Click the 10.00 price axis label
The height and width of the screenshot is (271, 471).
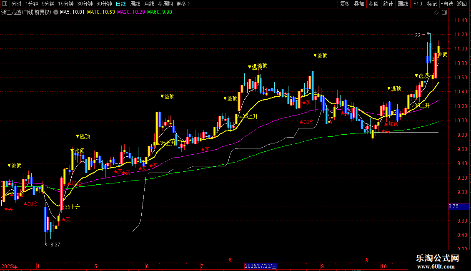pyautogui.click(x=461, y=120)
